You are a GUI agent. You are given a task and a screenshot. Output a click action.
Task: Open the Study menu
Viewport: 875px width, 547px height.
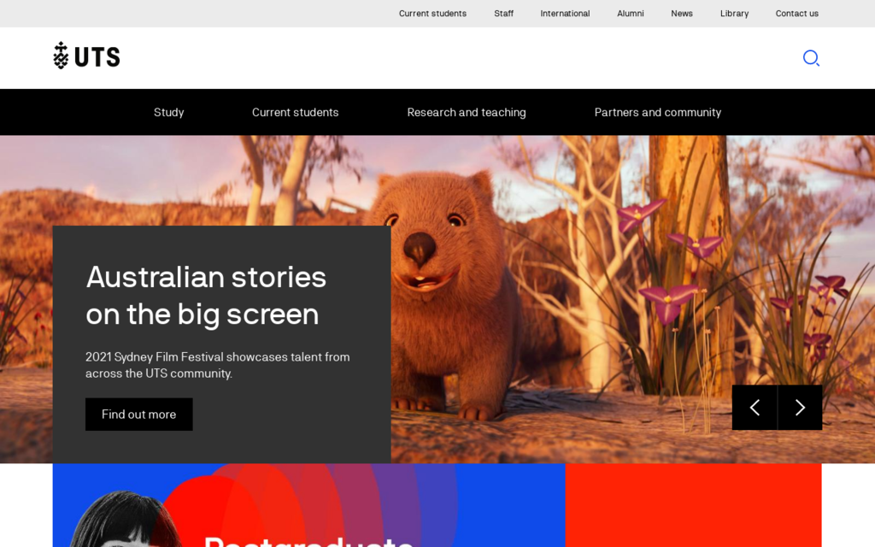[168, 112]
